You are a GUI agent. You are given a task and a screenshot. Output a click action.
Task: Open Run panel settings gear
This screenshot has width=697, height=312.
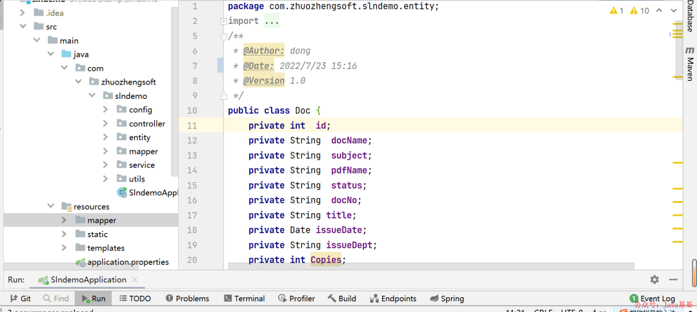[x=654, y=280]
